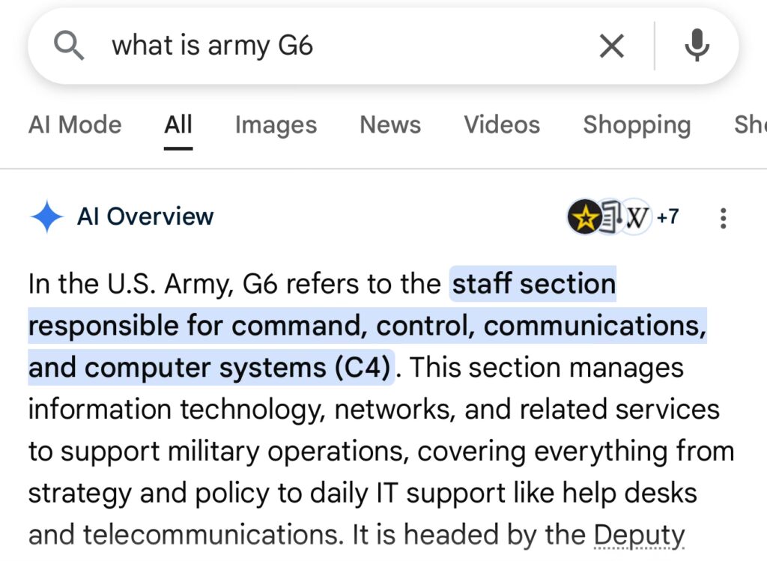Click the highlighted 'staff section responsible' text
Screen dimensions: 767x561
pyautogui.click(x=367, y=327)
